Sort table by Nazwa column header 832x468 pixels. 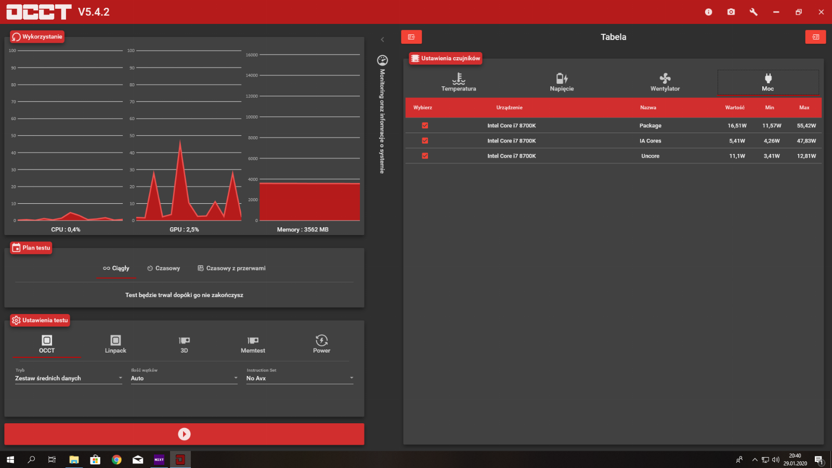point(648,108)
